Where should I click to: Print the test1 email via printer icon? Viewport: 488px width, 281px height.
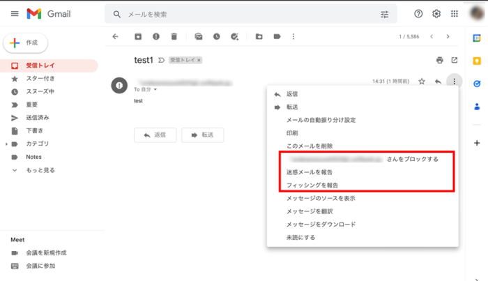(x=439, y=61)
